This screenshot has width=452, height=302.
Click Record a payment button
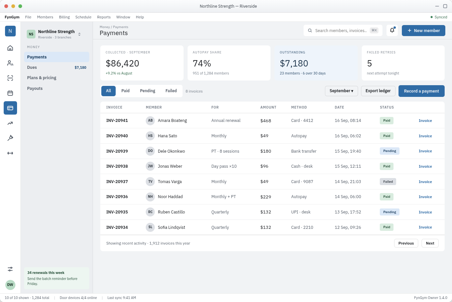tap(421, 91)
